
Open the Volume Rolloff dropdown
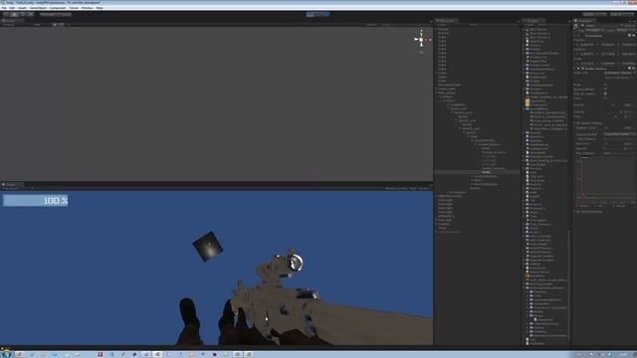(619, 134)
